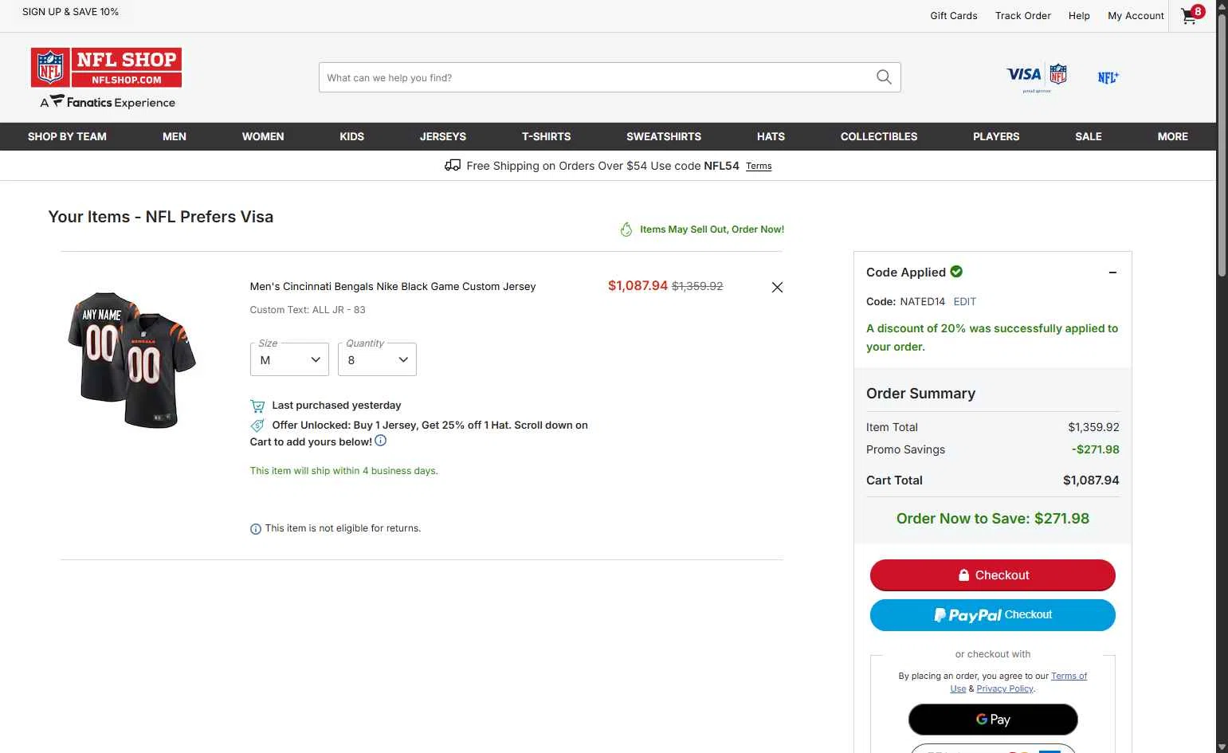Open the NFL+ icon link
Image resolution: width=1228 pixels, height=753 pixels.
[x=1108, y=77]
